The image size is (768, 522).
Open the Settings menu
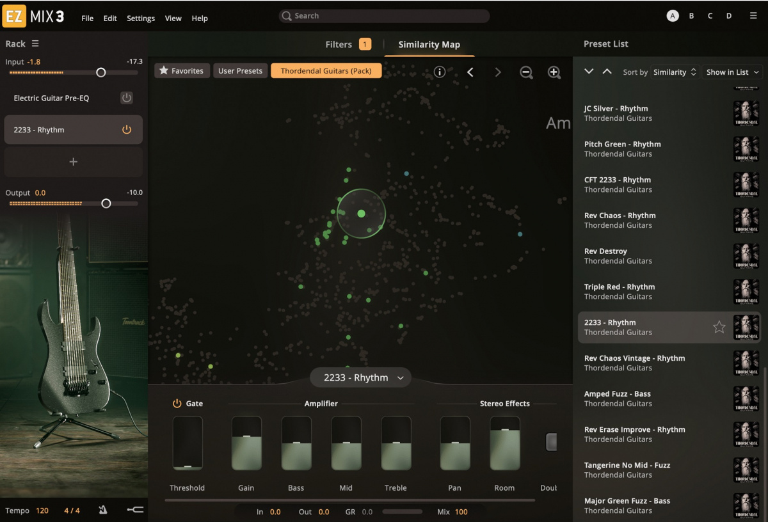(x=141, y=19)
